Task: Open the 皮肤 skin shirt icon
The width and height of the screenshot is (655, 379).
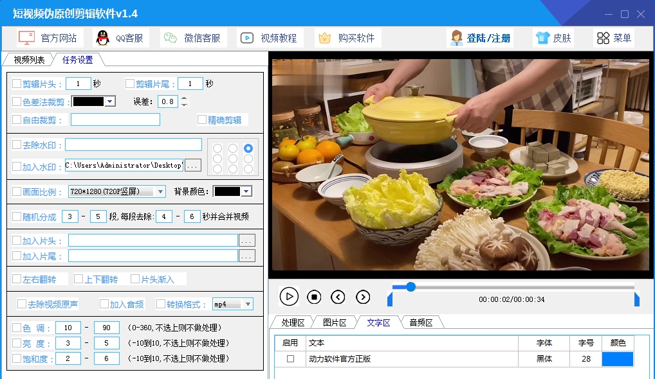Action: [x=542, y=38]
